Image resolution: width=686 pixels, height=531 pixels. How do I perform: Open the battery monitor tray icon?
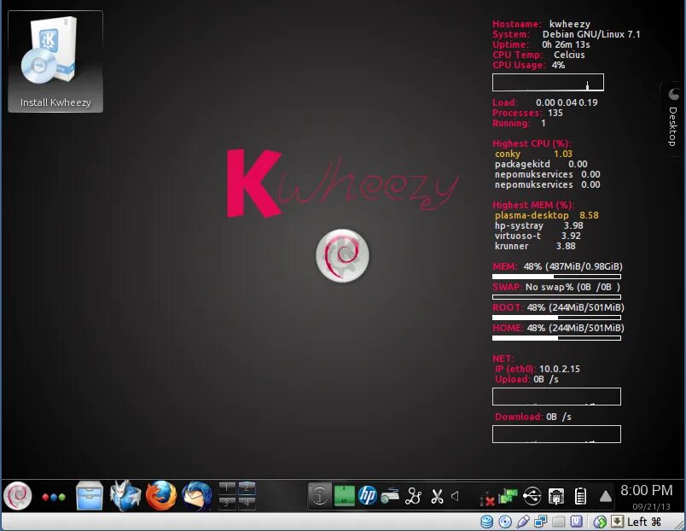point(580,496)
